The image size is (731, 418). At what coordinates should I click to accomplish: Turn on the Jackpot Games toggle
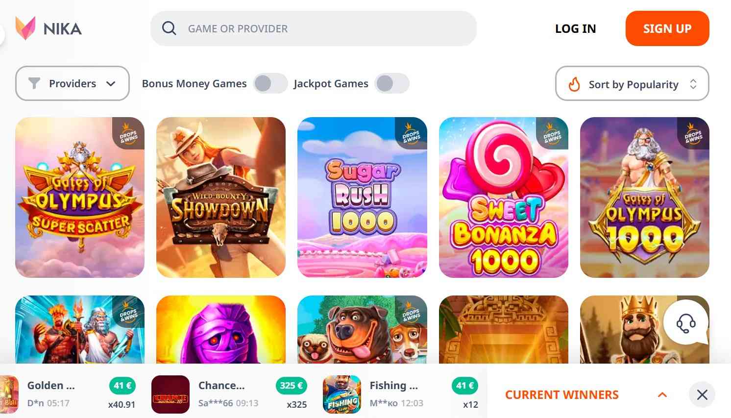point(391,83)
